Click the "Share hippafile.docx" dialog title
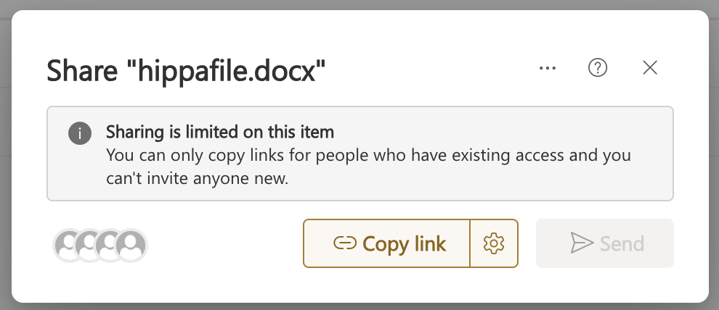The image size is (719, 310). (186, 70)
